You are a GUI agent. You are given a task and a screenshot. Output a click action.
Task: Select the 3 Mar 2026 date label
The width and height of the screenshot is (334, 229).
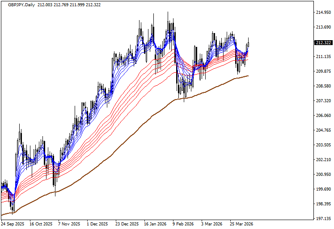pos(212,224)
